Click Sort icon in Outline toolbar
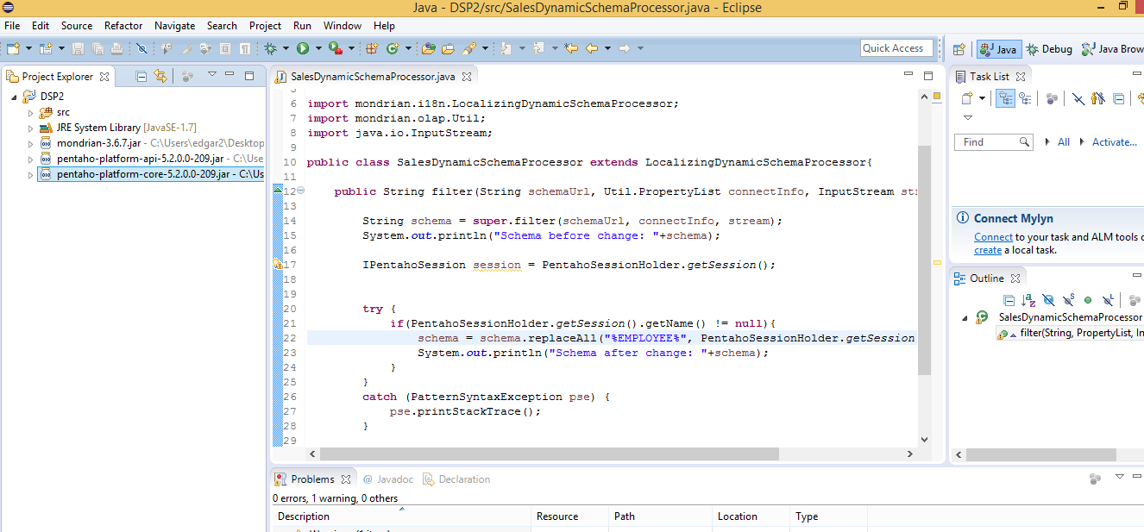The image size is (1144, 532). tap(1028, 300)
